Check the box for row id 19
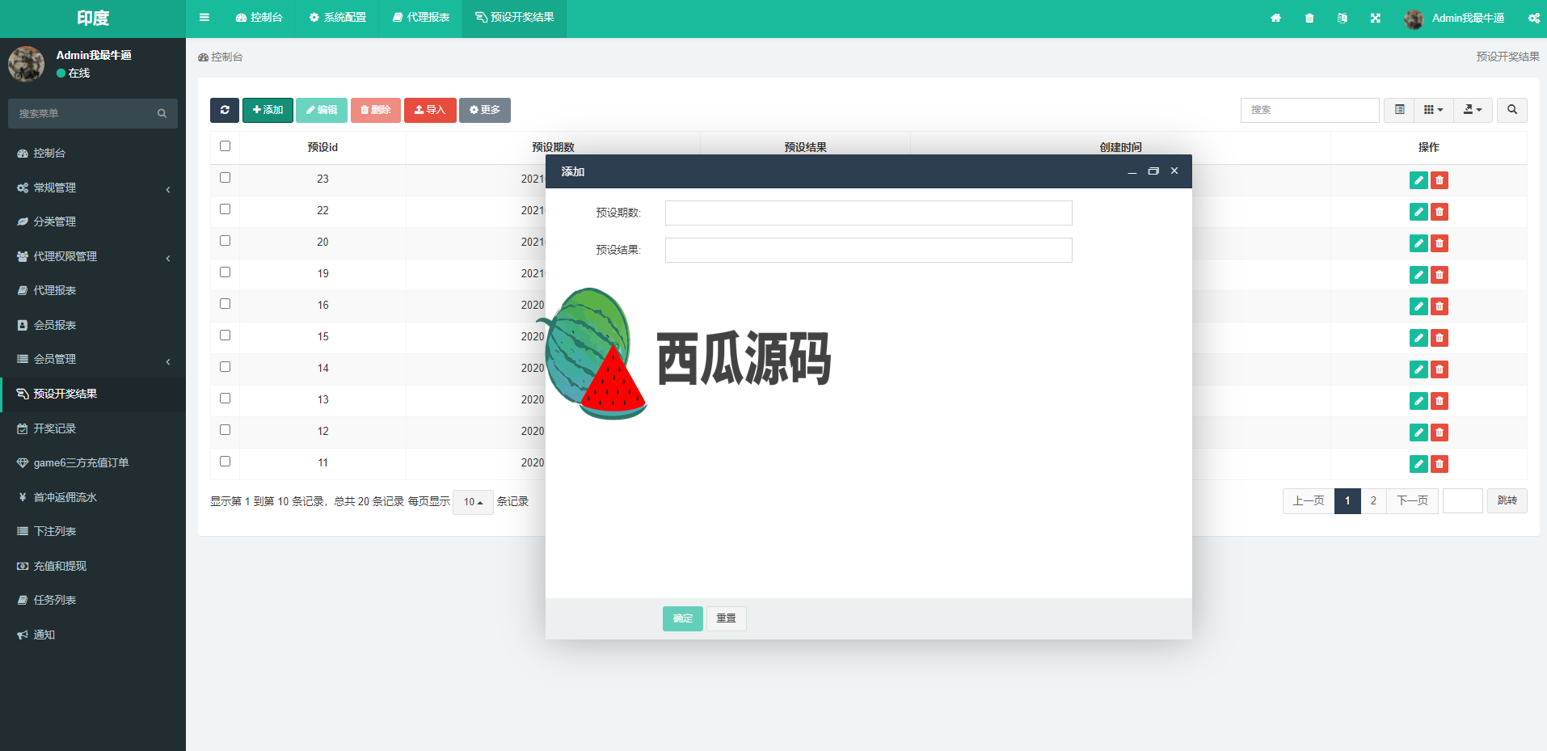The width and height of the screenshot is (1547, 751). [x=225, y=272]
